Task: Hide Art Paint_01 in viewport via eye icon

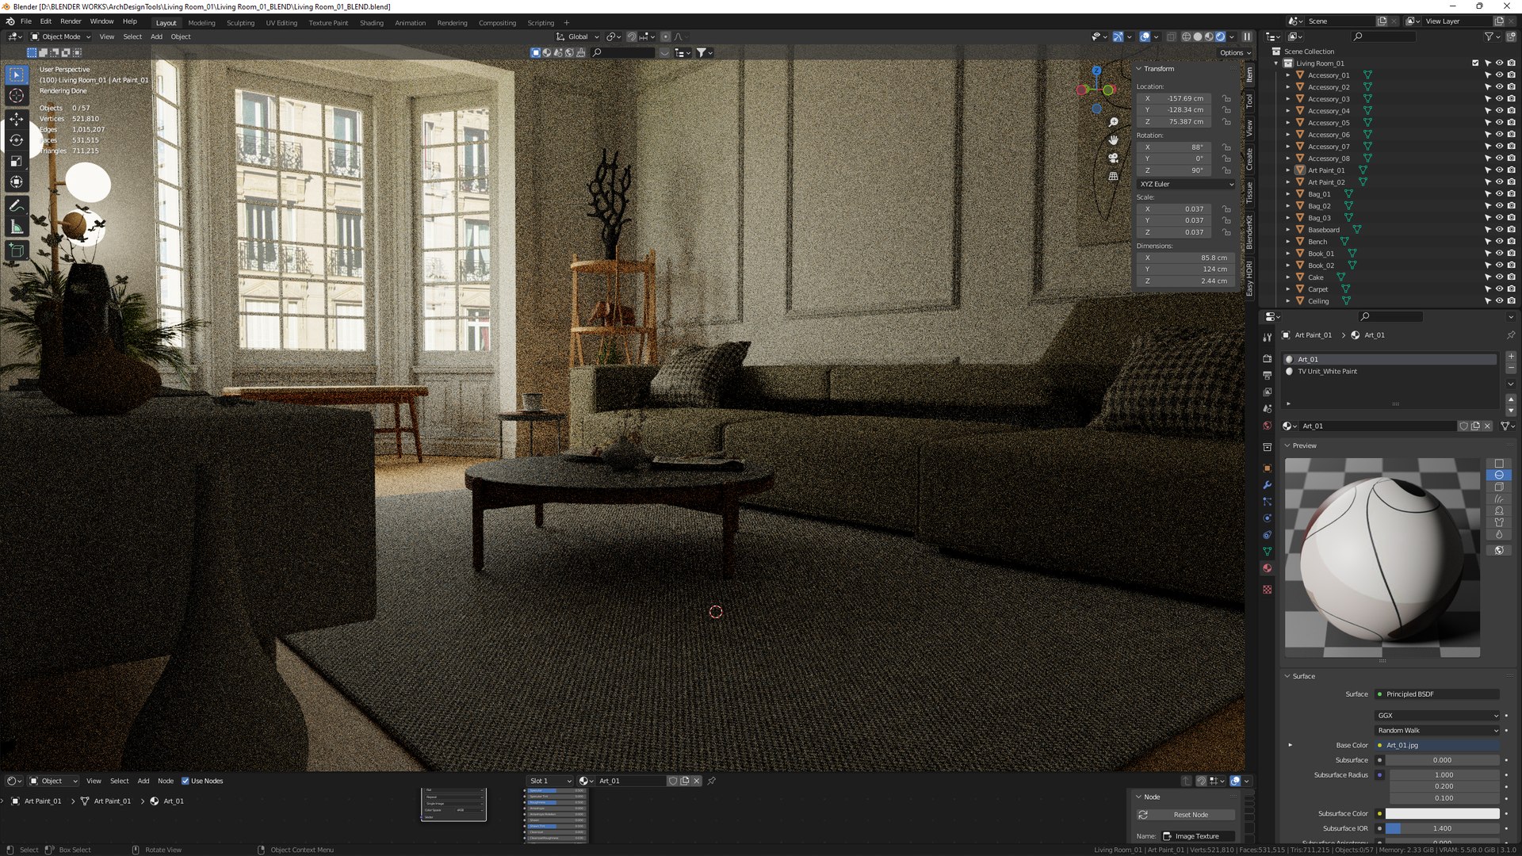Action: [x=1499, y=170]
